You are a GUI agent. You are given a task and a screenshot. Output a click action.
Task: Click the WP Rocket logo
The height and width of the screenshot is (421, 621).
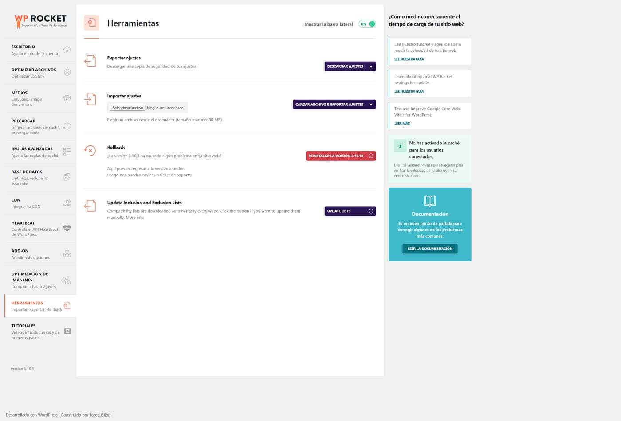pos(40,20)
